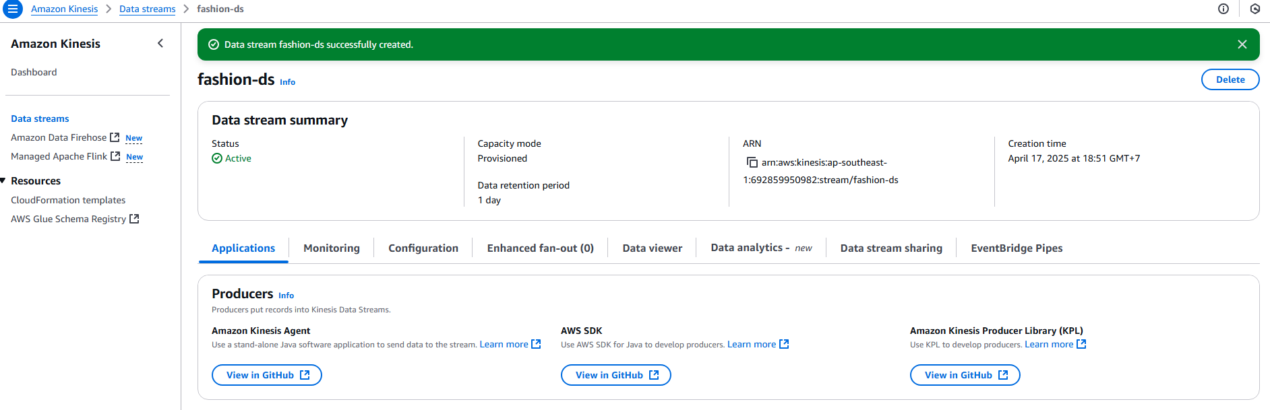Image resolution: width=1270 pixels, height=410 pixels.
Task: Open Amazon Data Firehose sidebar link
Action: pyautogui.click(x=59, y=137)
